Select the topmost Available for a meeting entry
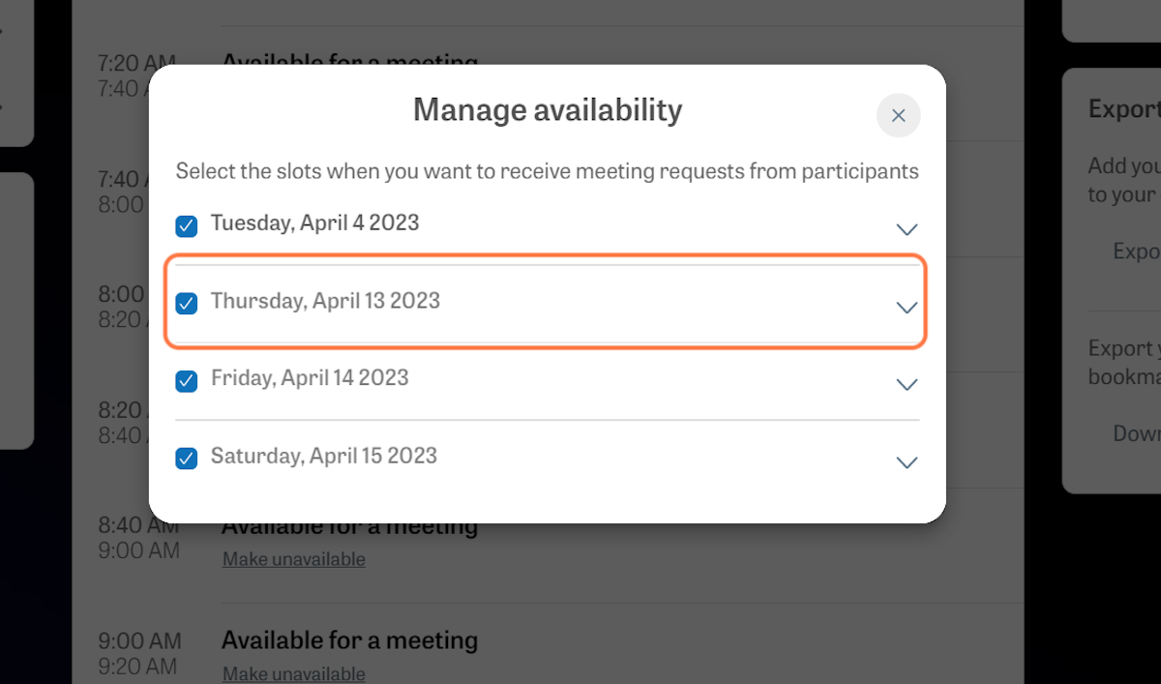Image resolution: width=1161 pixels, height=684 pixels. click(350, 62)
